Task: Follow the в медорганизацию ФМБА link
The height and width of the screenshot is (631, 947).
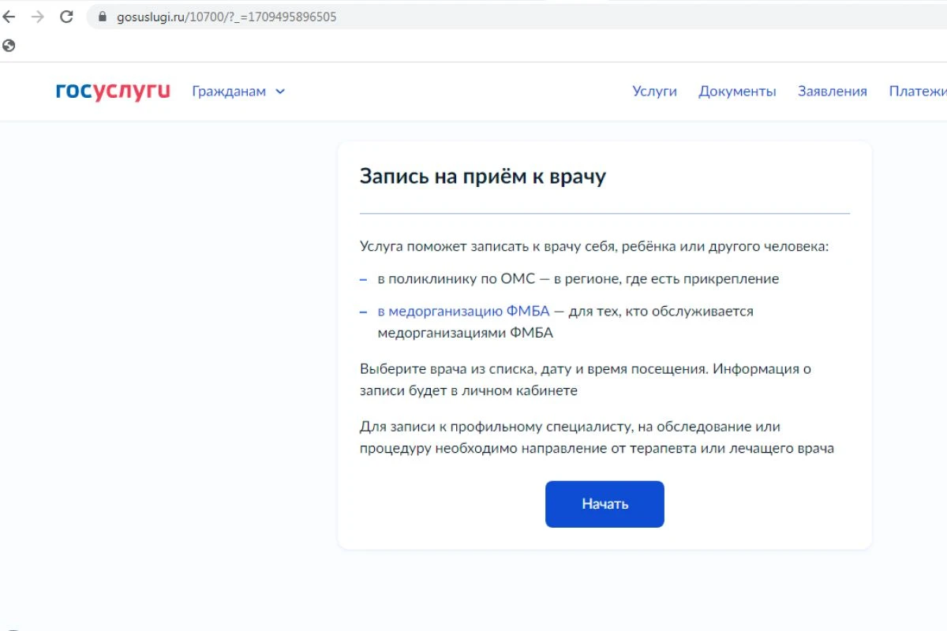Action: (463, 312)
